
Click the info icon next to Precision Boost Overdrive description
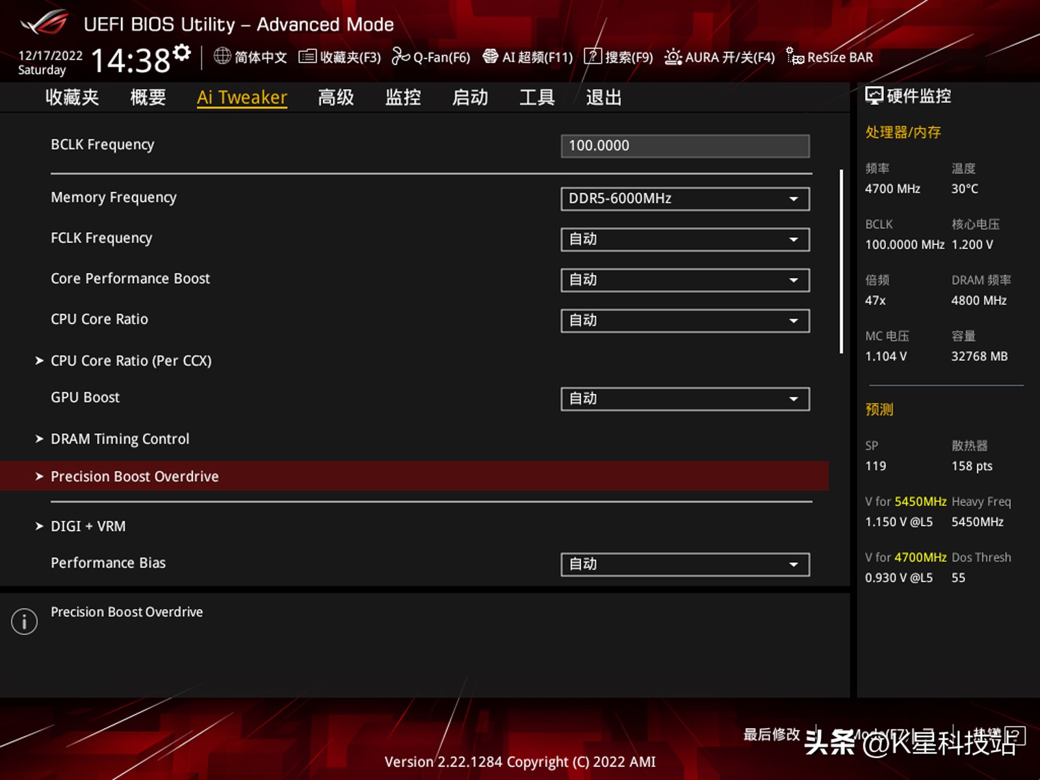[x=23, y=621]
